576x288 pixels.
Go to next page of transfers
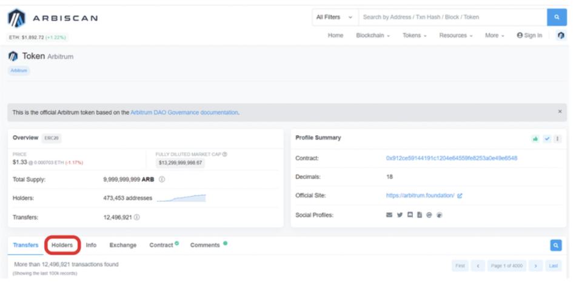[x=535, y=266]
